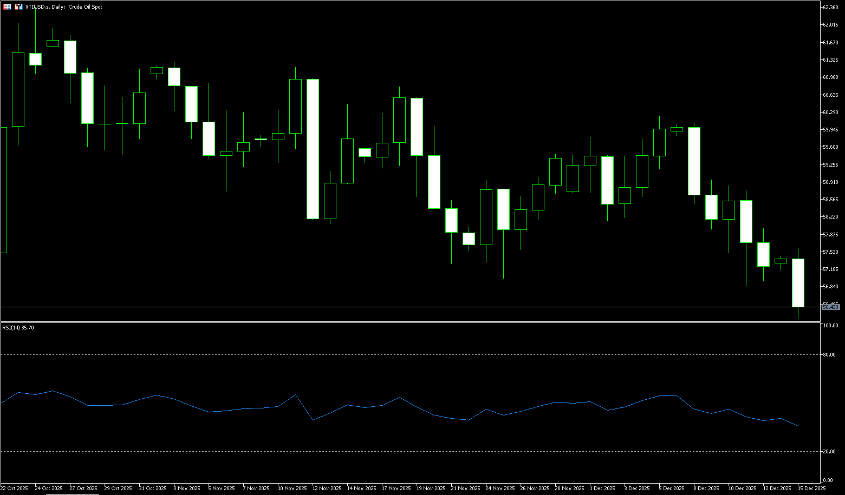Click the 59.945 price scale label
The width and height of the screenshot is (845, 495).
pyautogui.click(x=830, y=130)
